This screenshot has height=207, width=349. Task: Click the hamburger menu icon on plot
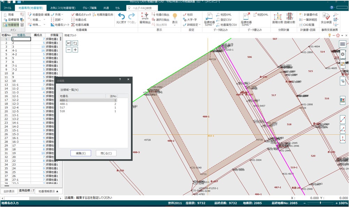342,44
